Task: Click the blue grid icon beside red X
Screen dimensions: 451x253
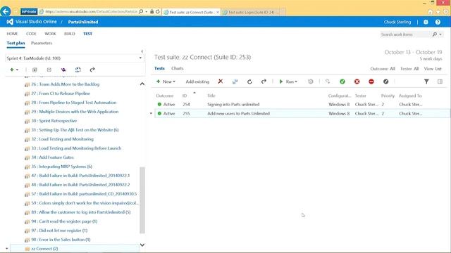Action: 235,82
